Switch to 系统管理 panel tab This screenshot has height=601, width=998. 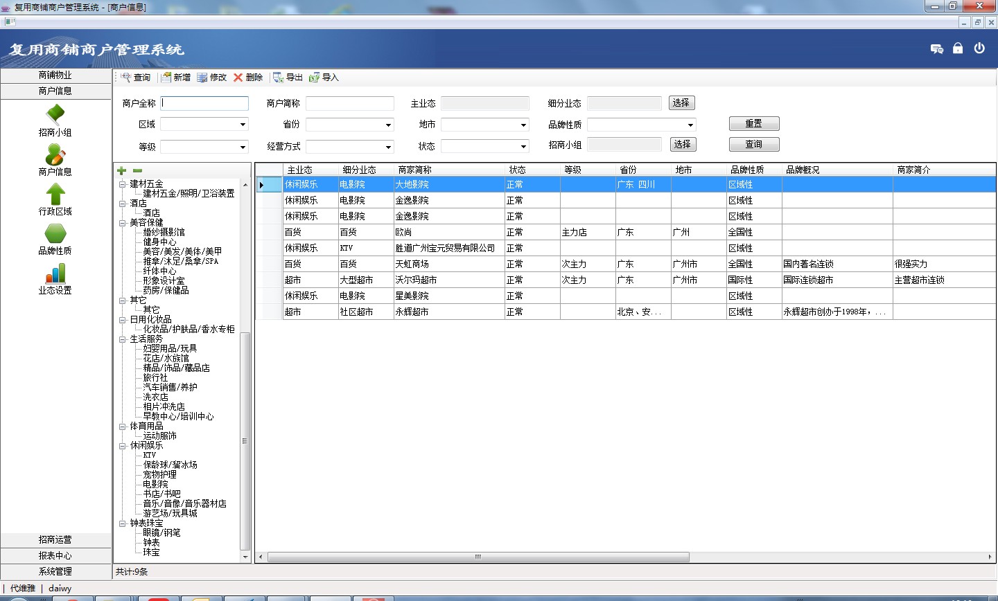pos(55,571)
